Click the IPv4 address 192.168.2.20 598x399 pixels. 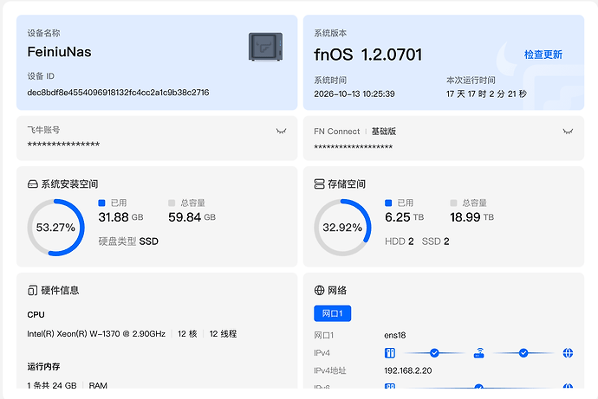[408, 370]
